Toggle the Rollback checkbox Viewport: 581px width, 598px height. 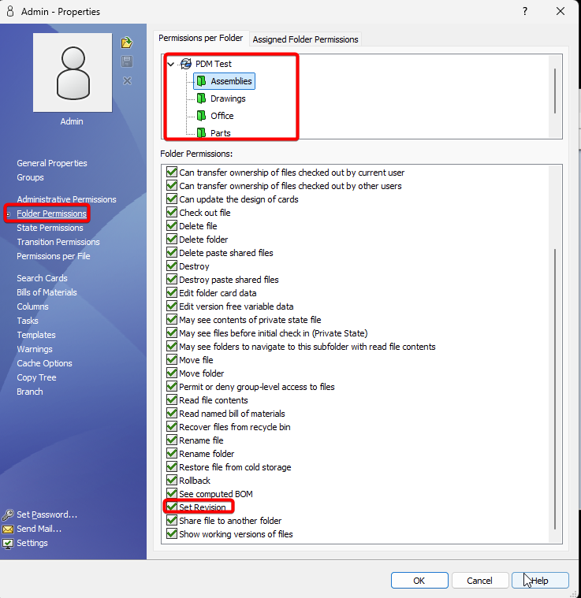point(172,480)
